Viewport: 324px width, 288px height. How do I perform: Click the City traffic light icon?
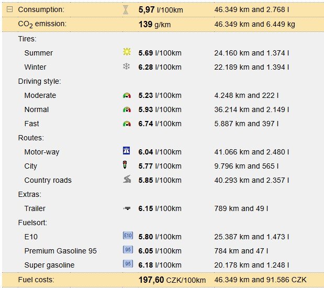125,165
